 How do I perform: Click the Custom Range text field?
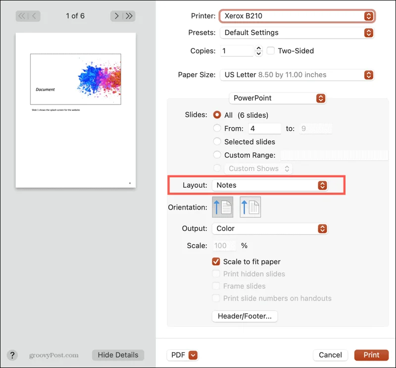tap(334, 155)
